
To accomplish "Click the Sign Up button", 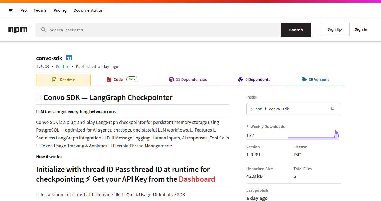I will click(334, 30).
